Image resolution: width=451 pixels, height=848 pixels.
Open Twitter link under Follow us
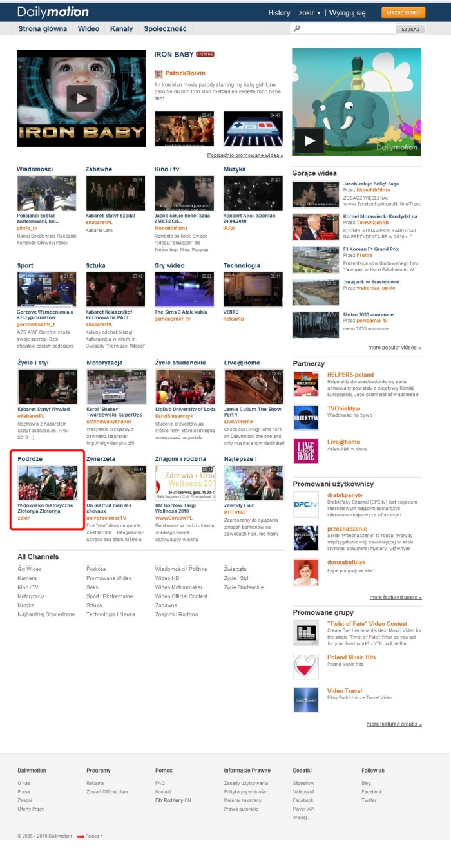pyautogui.click(x=369, y=800)
